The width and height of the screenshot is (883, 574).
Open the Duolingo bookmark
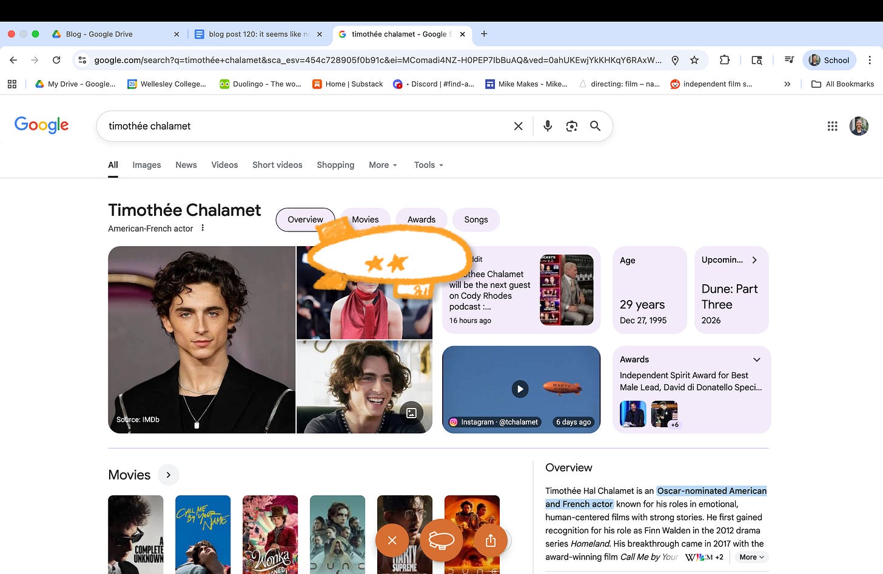click(260, 84)
